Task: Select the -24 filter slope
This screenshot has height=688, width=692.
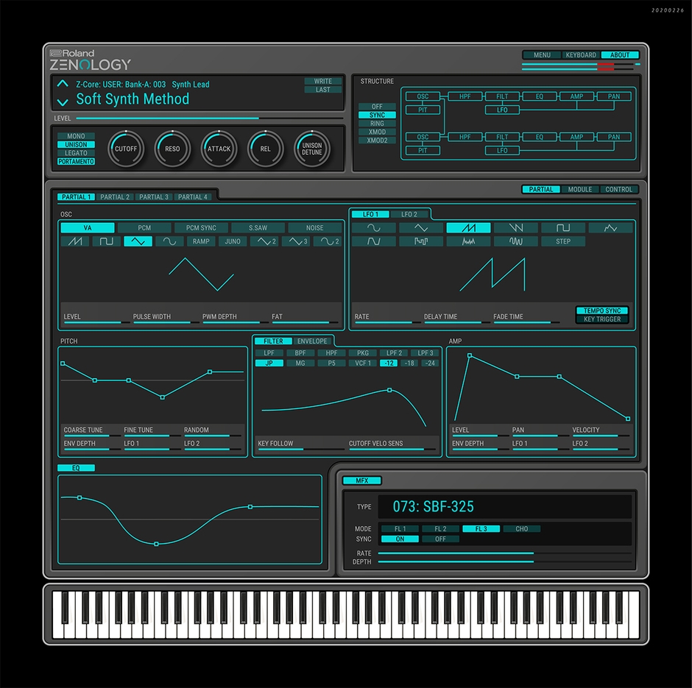Action: coord(430,363)
